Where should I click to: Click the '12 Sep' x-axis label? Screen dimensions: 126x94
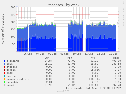101,54
